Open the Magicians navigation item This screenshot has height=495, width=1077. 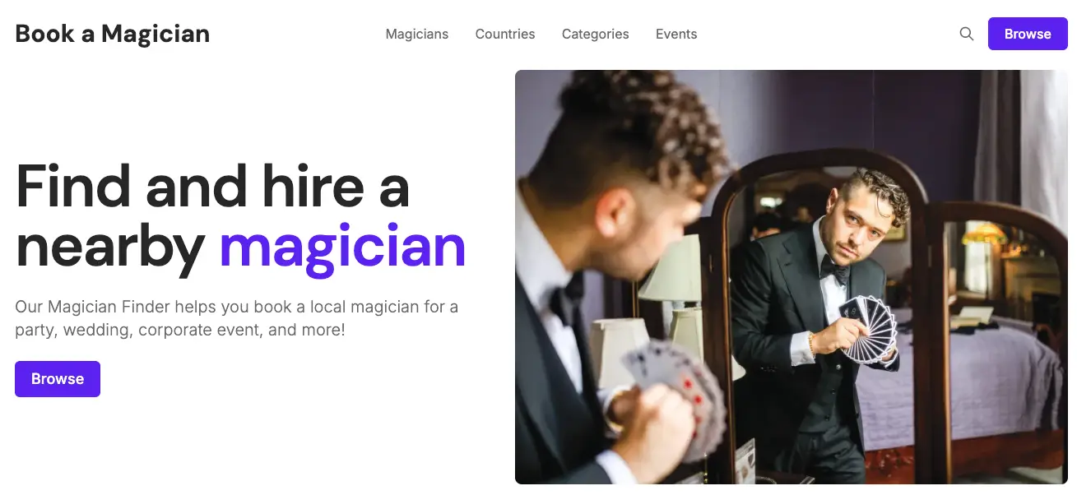417,34
